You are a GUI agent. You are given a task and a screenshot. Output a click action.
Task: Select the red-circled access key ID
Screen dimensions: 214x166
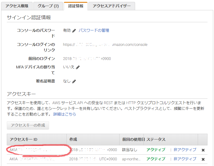(30, 150)
